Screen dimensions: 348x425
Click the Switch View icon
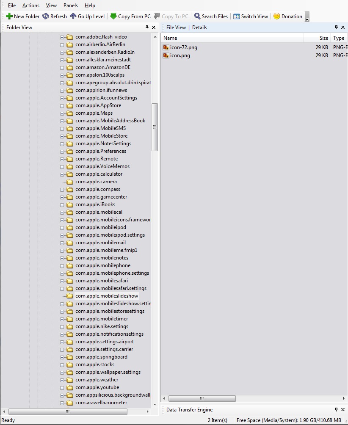tap(236, 17)
